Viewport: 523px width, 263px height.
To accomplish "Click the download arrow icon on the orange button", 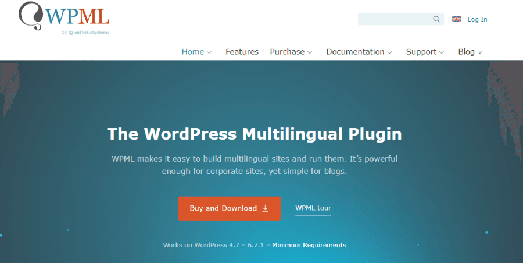I will [x=265, y=208].
